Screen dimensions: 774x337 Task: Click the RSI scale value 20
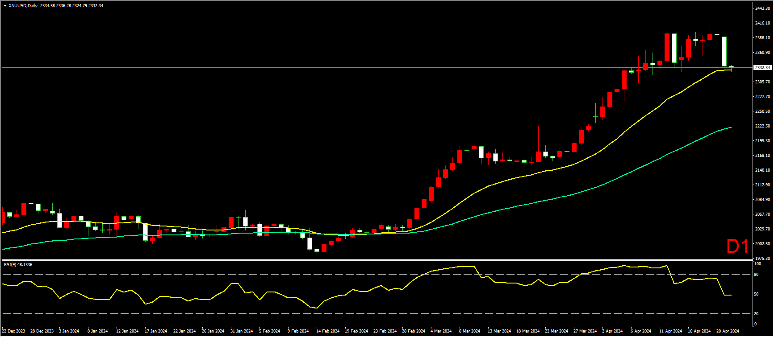[x=756, y=314]
